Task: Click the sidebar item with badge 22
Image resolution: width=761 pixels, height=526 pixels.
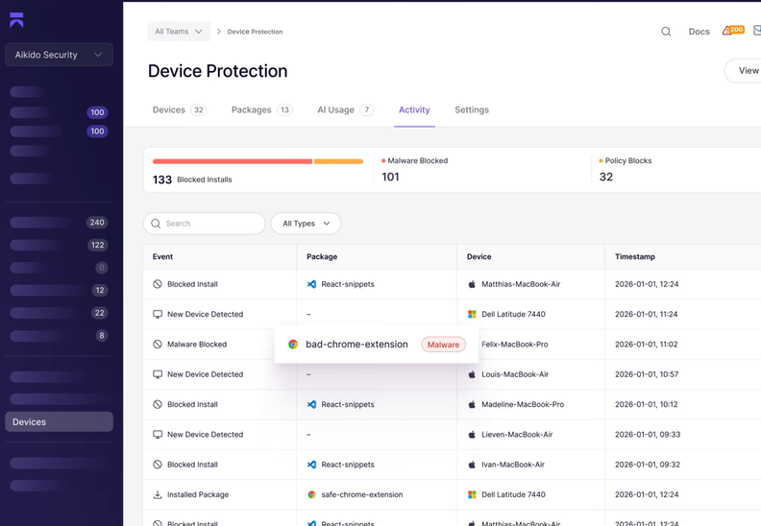Action: tap(59, 313)
